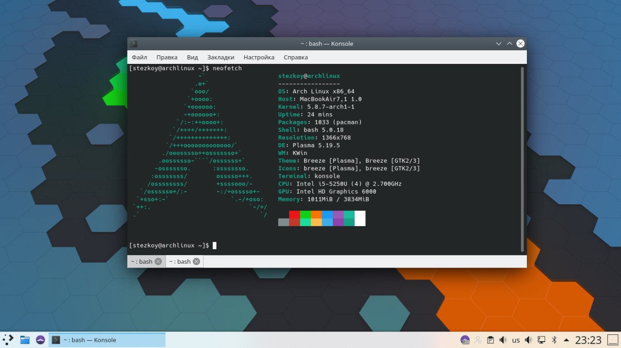Click the 'GPU: Intel HD Graphics 6000' line
Viewport: 621px width, 348px height.
pos(327,192)
